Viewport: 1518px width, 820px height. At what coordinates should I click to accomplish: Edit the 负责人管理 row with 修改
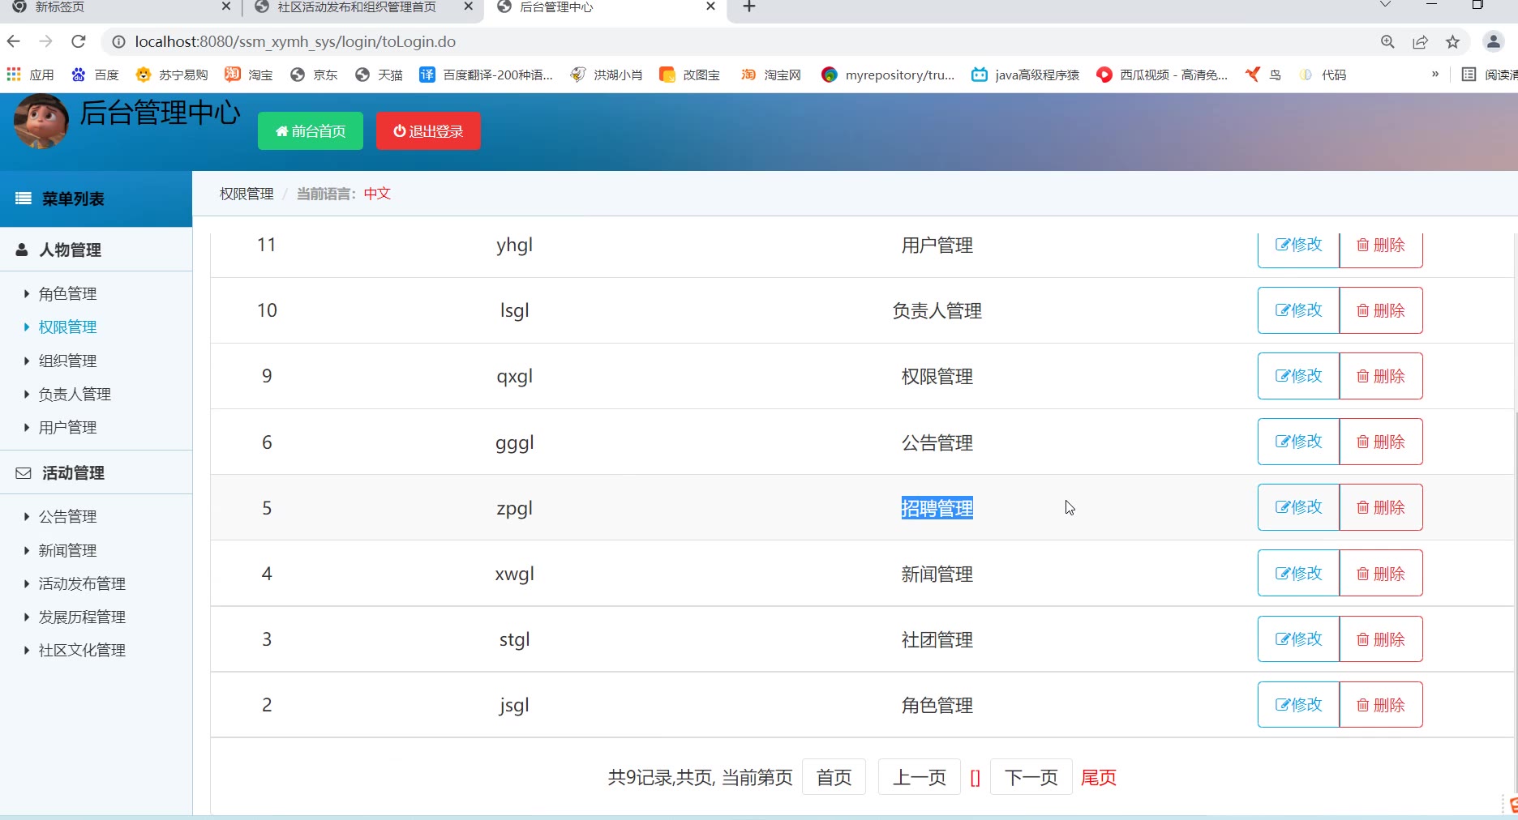coord(1298,310)
